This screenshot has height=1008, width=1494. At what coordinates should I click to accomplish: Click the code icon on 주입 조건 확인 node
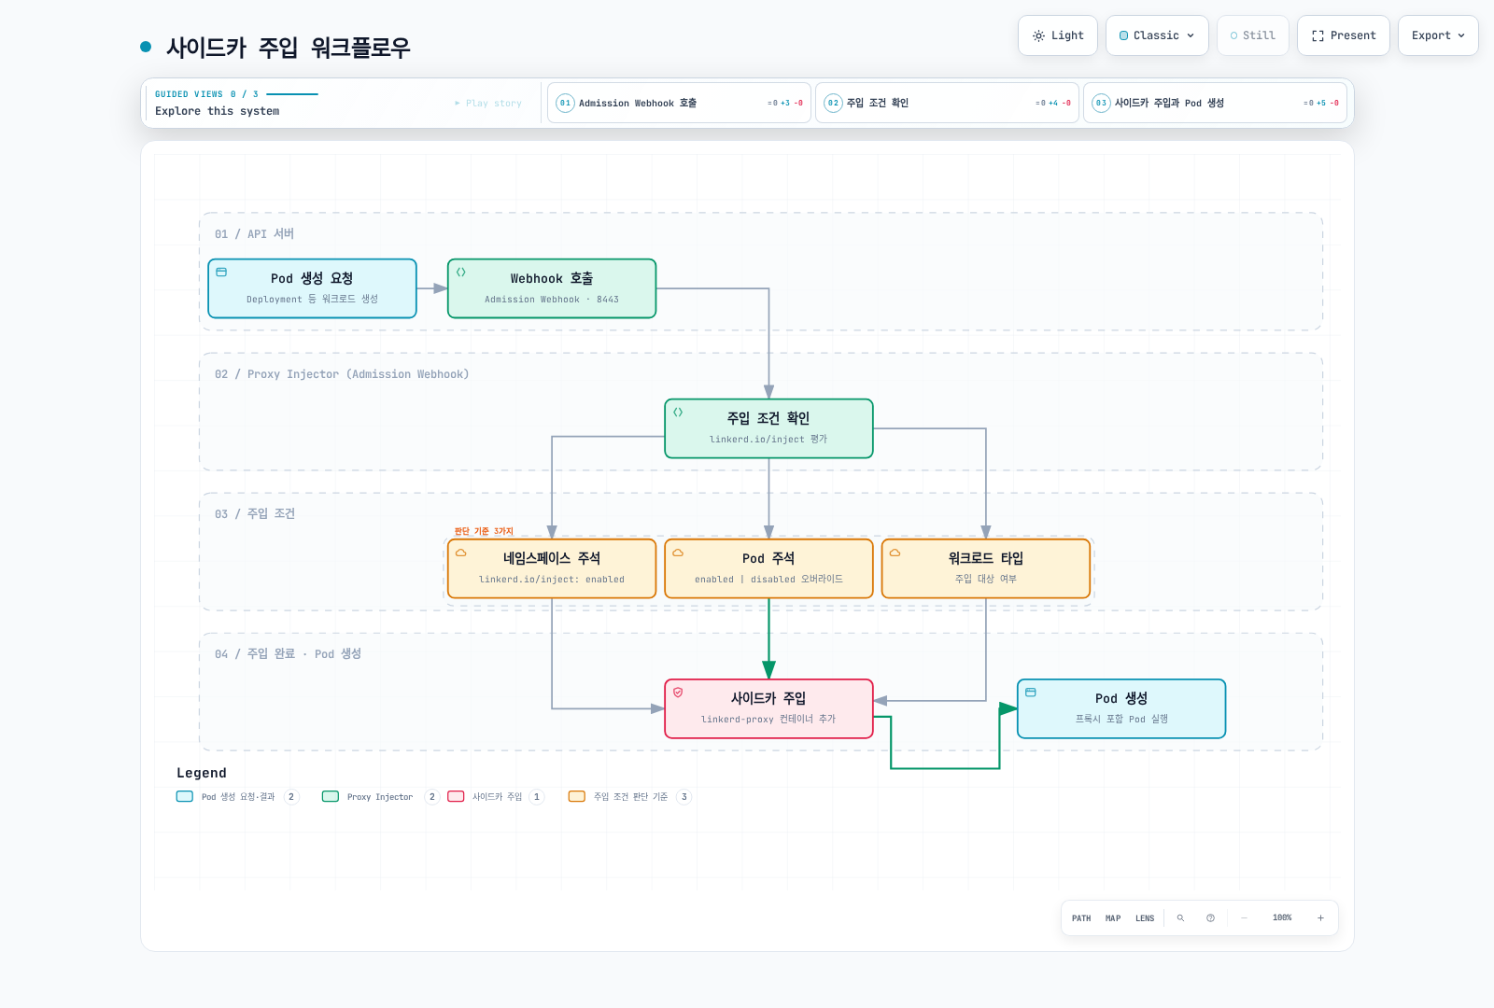pyautogui.click(x=678, y=413)
